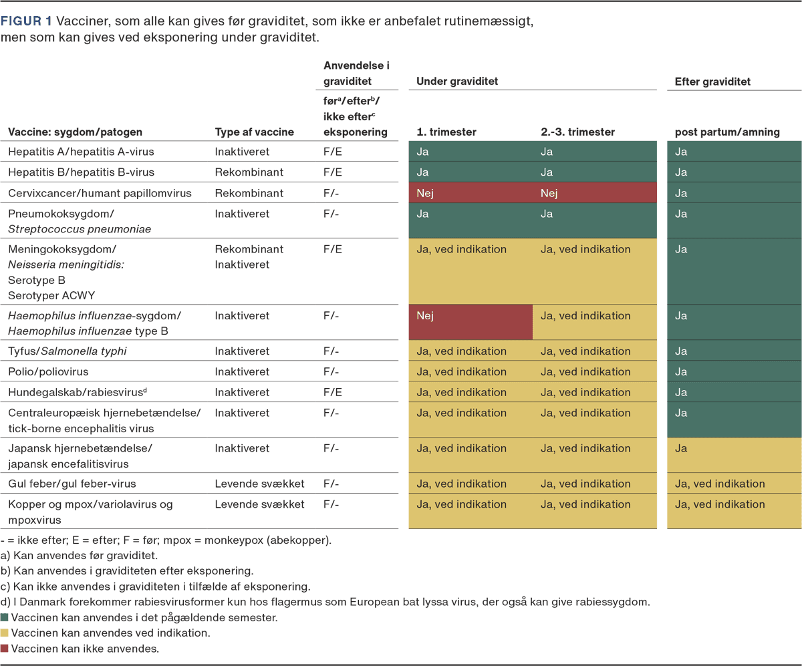Select the '1. trimester' column header
Screen dimensions: 802x666
click(446, 132)
